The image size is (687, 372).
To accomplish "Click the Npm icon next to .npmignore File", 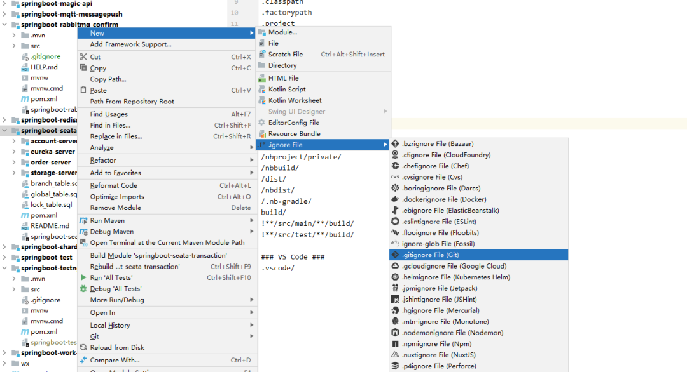I will coord(395,344).
